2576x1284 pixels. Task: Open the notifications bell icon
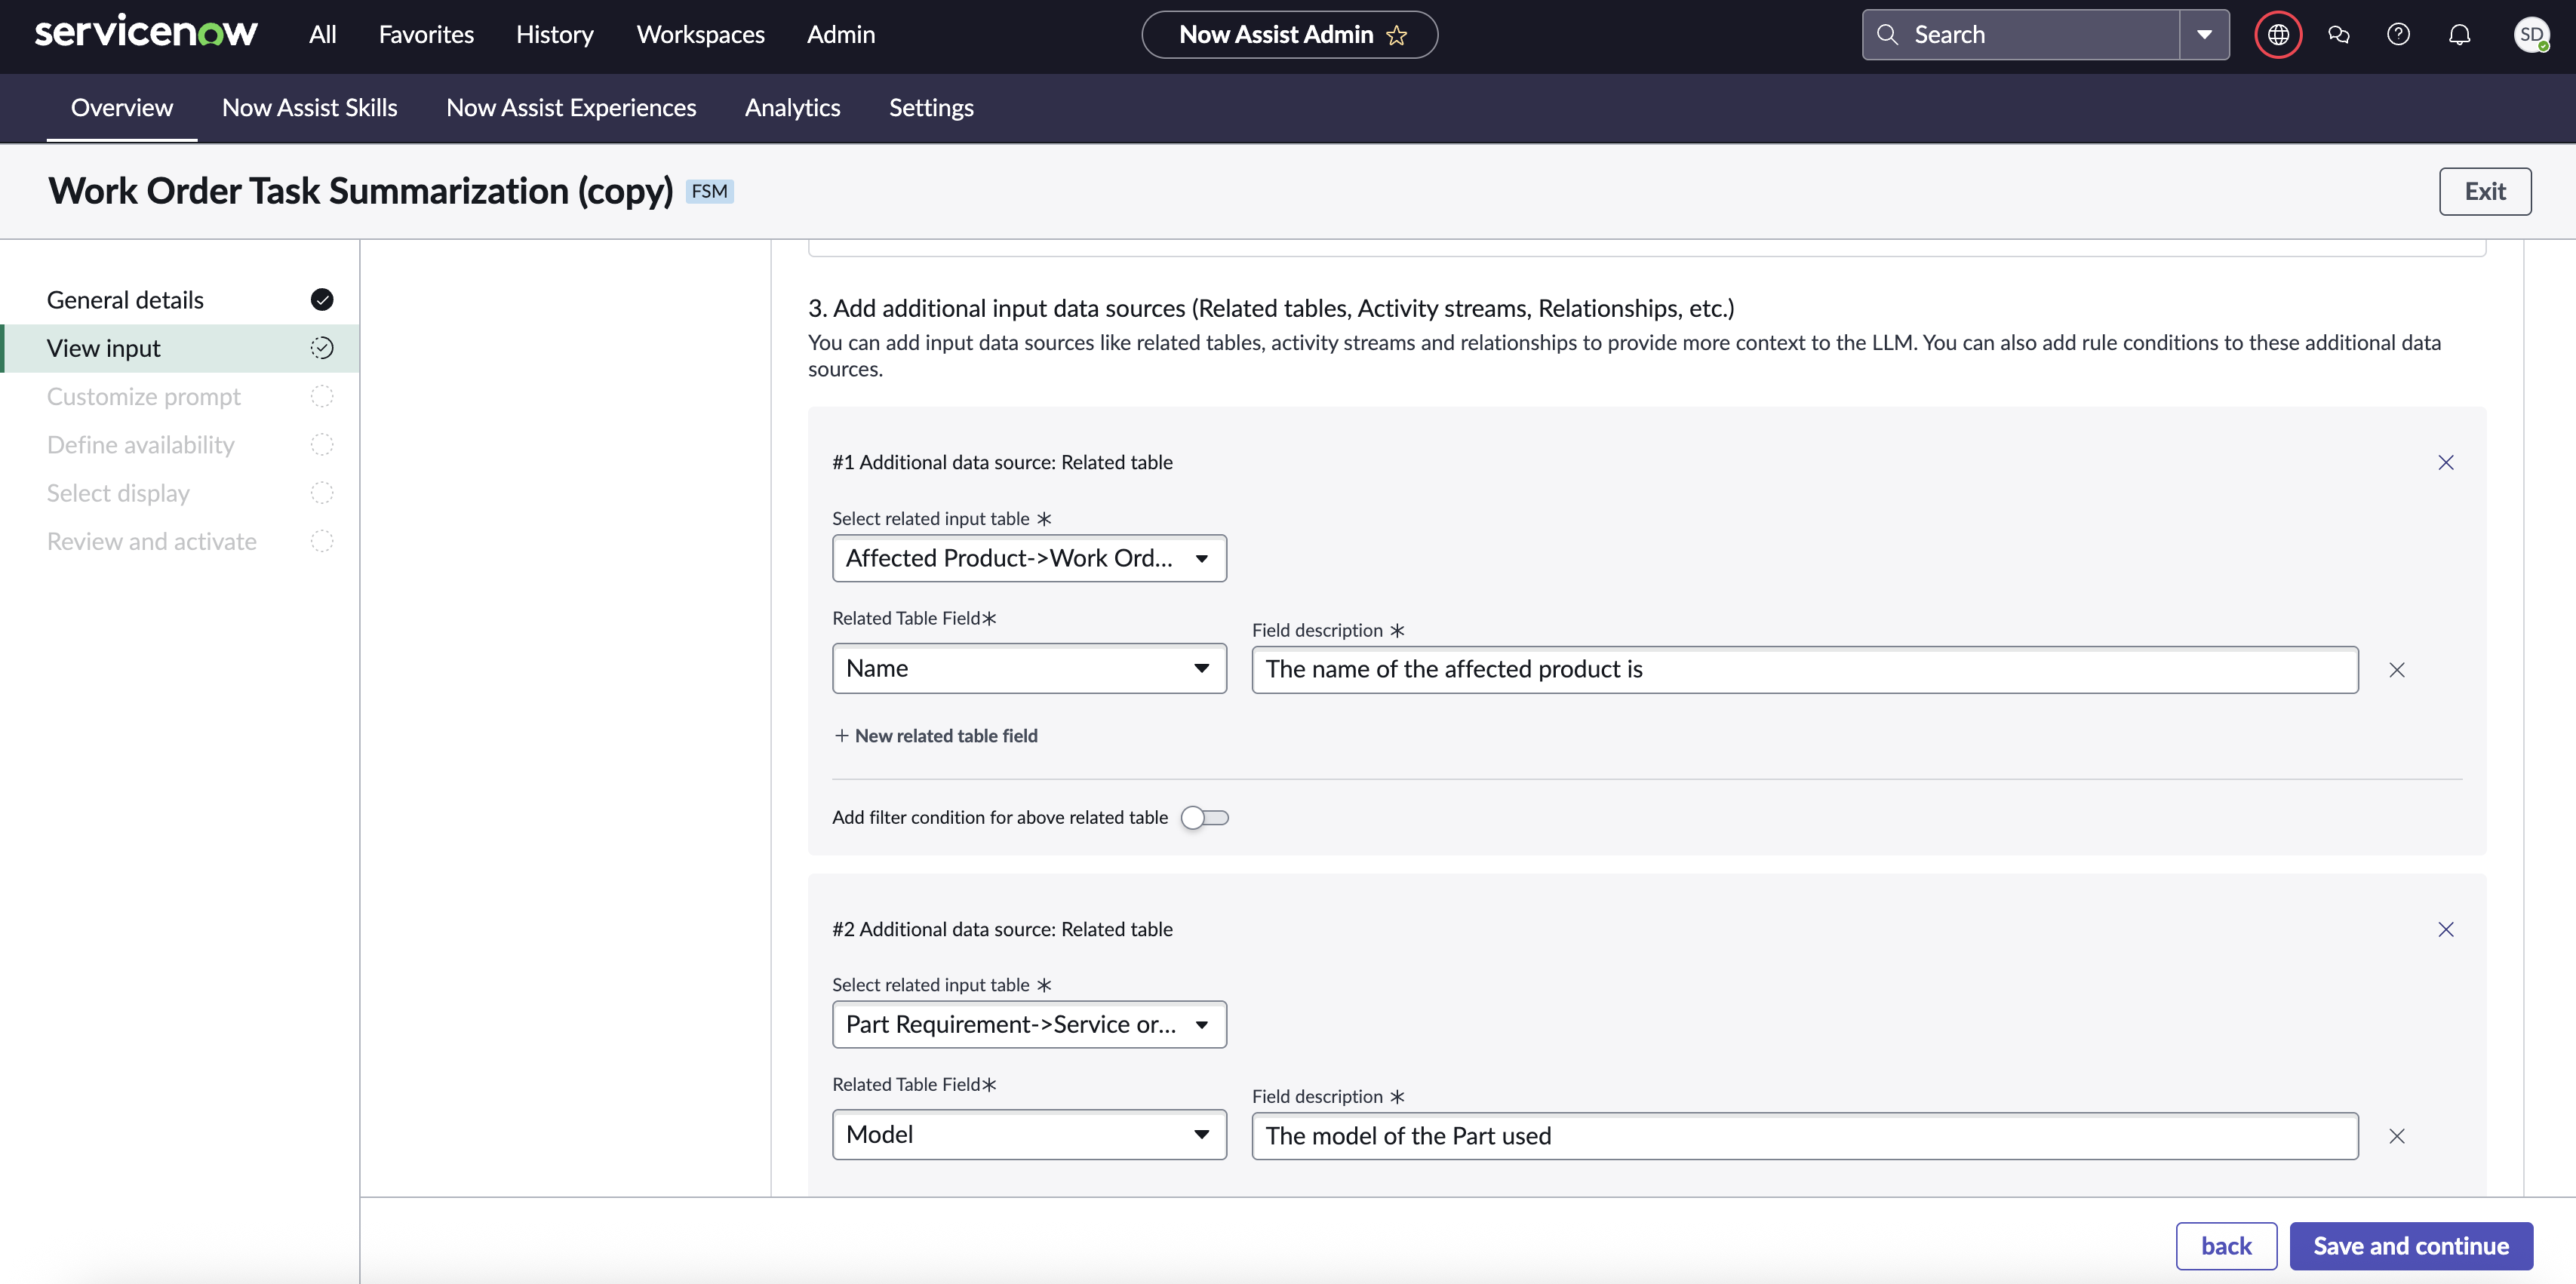coord(2459,35)
